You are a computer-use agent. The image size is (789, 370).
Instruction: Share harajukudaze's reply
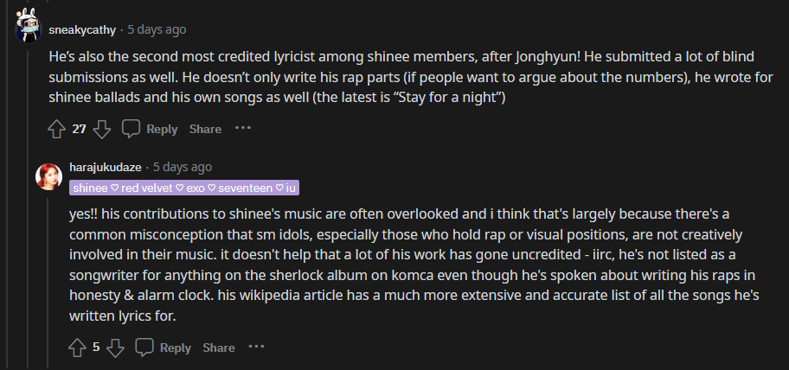coord(219,348)
